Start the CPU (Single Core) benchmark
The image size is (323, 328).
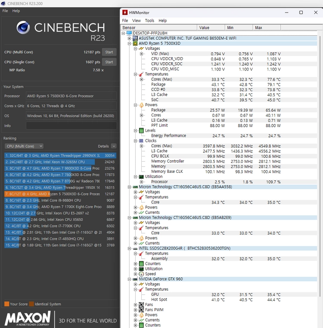pos(109,62)
